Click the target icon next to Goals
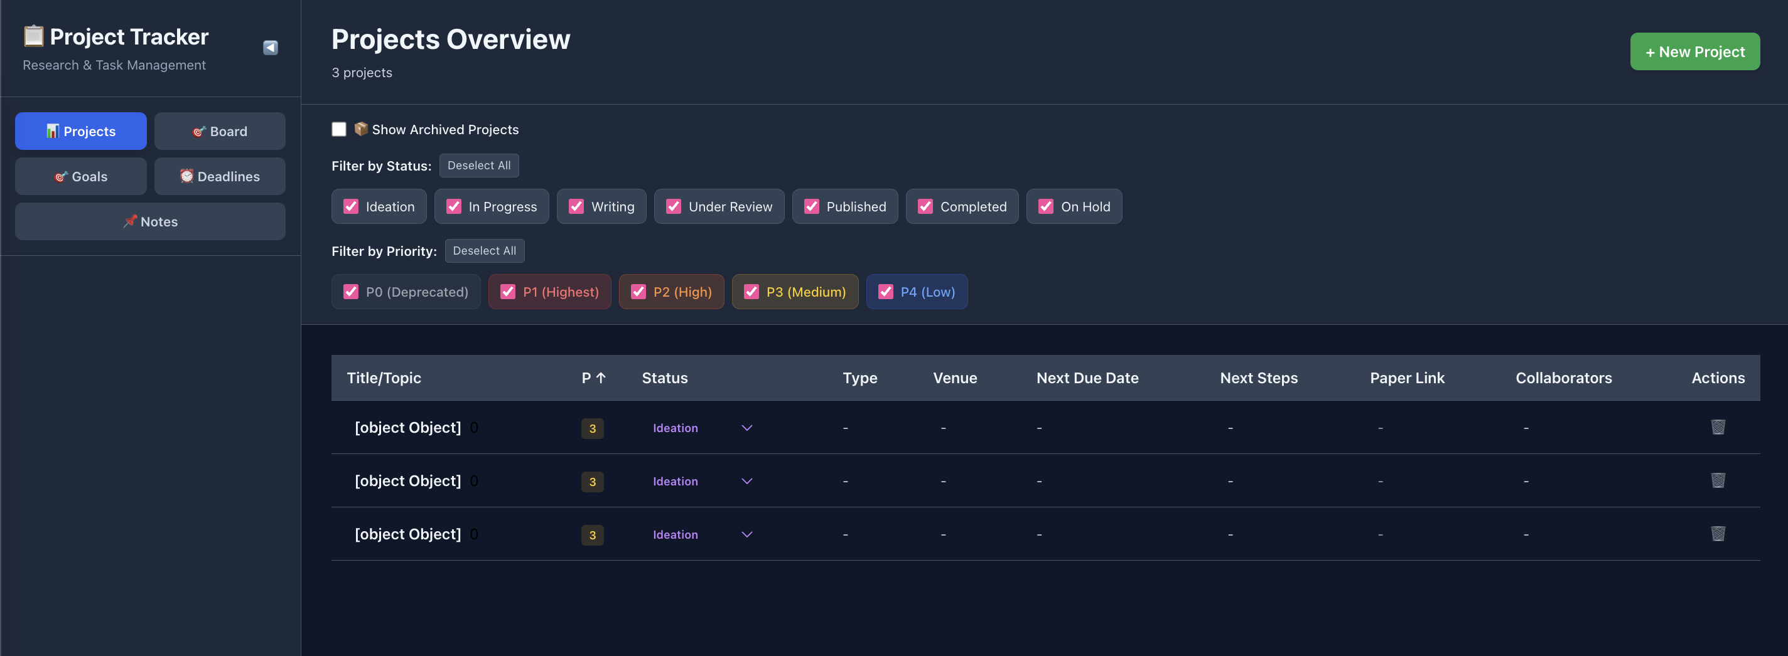The width and height of the screenshot is (1788, 656). 61,176
